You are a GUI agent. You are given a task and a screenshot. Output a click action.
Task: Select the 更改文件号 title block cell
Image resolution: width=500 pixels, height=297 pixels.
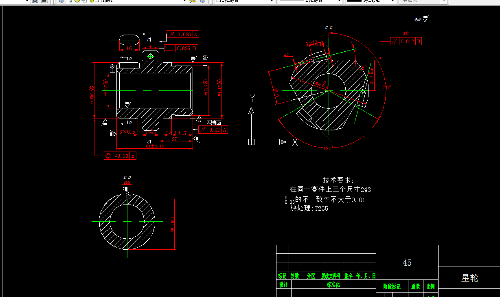[331, 276]
